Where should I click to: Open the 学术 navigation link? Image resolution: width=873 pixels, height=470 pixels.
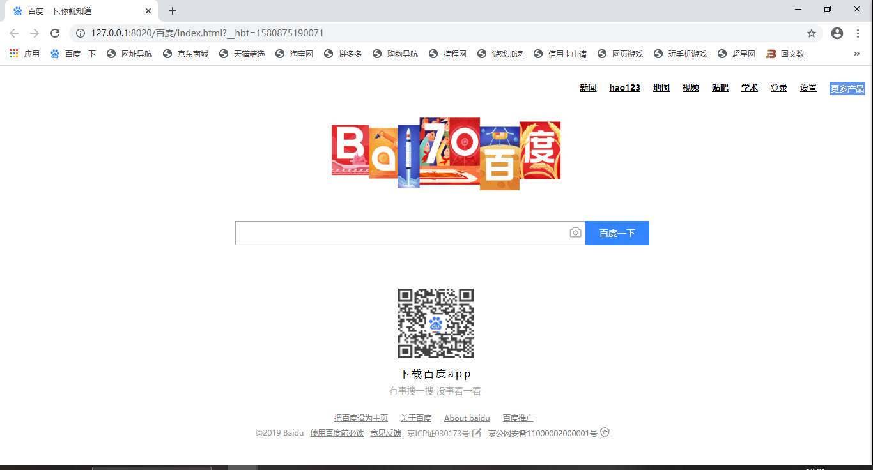[x=750, y=88]
